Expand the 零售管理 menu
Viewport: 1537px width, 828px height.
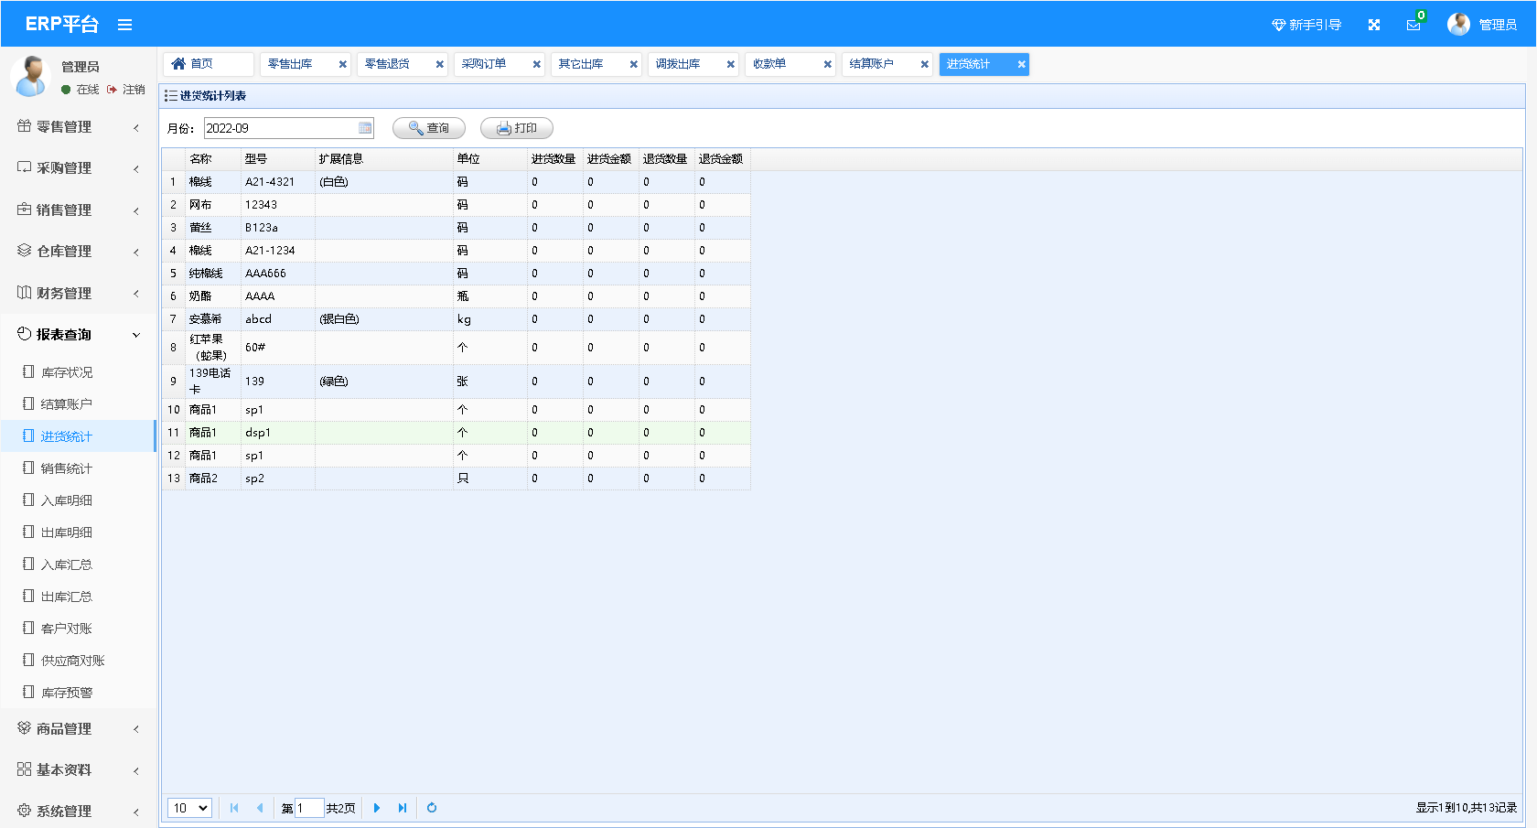pos(78,127)
